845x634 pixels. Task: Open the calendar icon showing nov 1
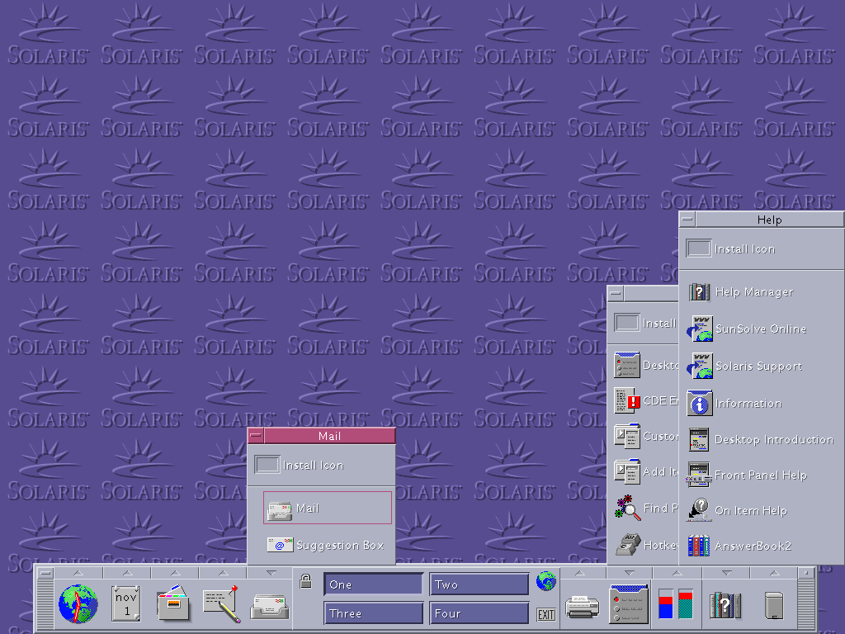126,603
